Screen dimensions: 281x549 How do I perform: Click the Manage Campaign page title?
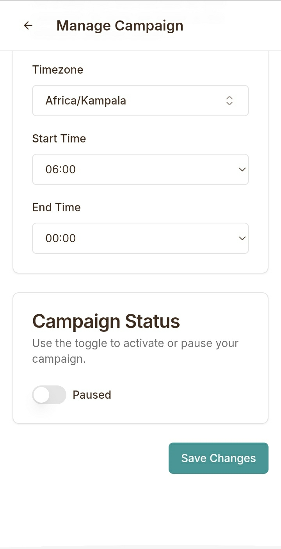[120, 25]
